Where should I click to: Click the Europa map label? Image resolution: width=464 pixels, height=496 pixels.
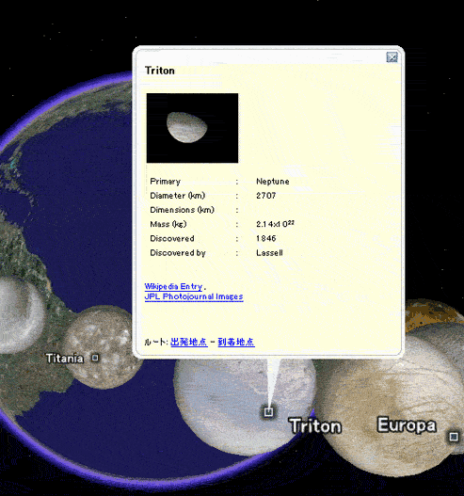(407, 424)
